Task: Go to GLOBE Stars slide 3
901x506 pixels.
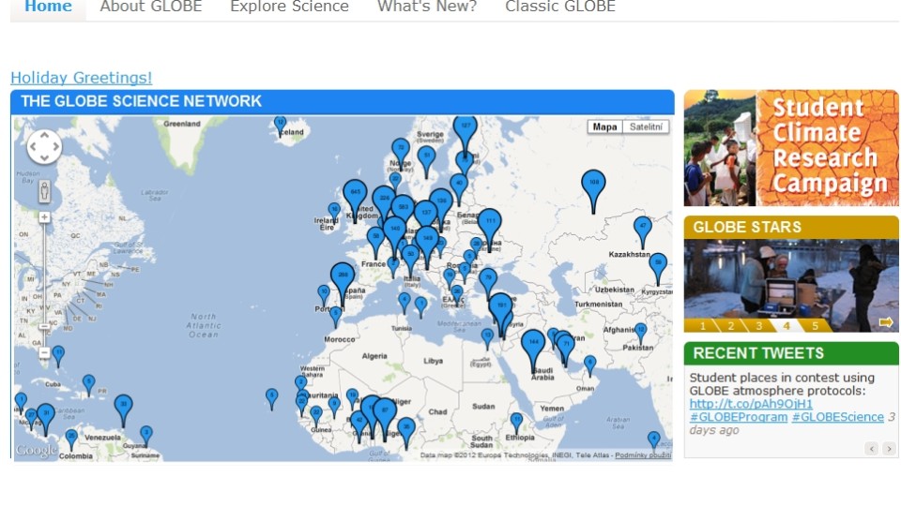Action: click(758, 326)
